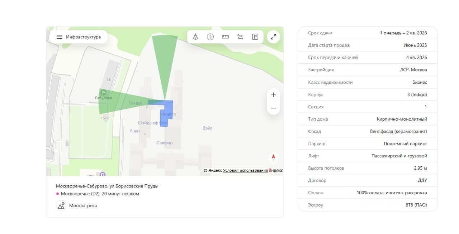Click value 1 очередь – 2 кв. 2026

(403, 33)
